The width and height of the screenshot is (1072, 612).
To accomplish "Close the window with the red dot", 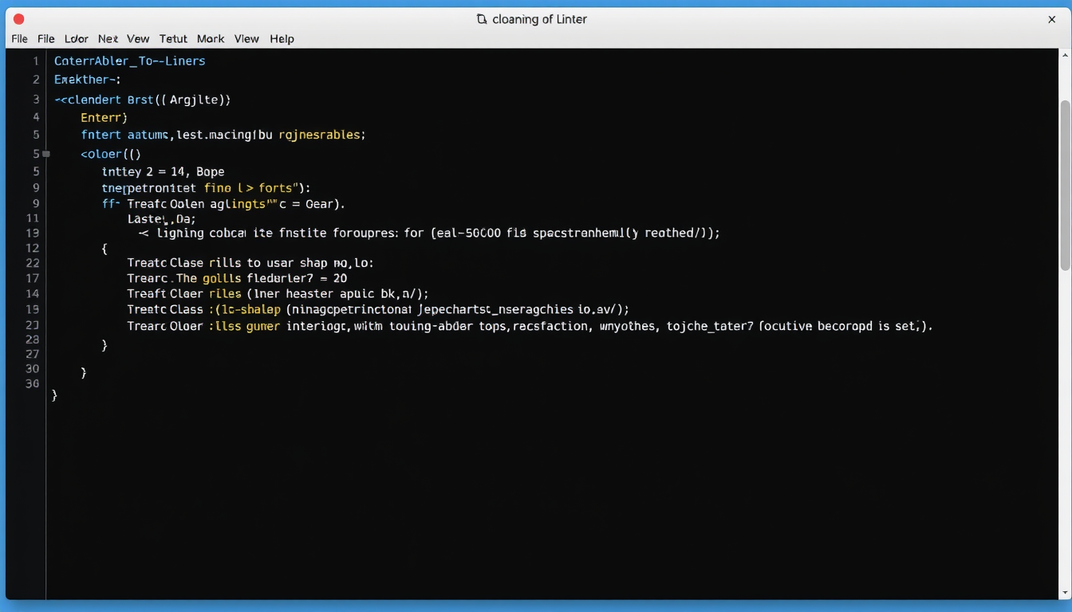I will click(x=19, y=19).
